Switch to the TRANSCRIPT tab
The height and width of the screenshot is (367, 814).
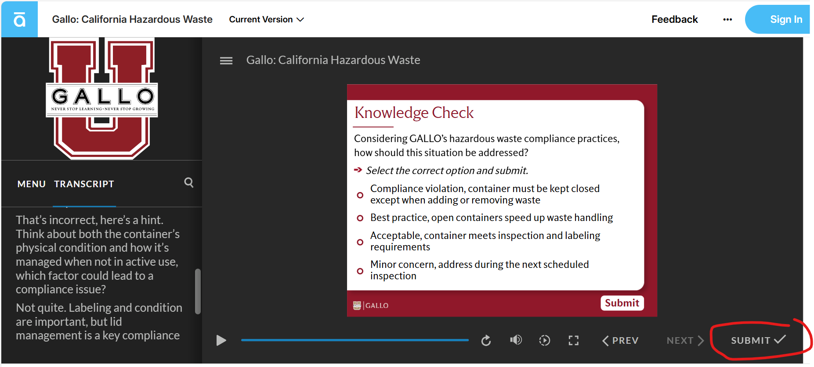(x=84, y=184)
